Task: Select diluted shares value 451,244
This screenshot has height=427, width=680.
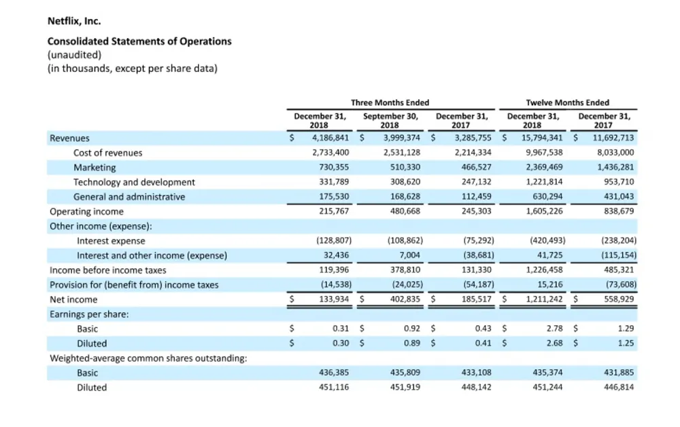Action: (547, 388)
